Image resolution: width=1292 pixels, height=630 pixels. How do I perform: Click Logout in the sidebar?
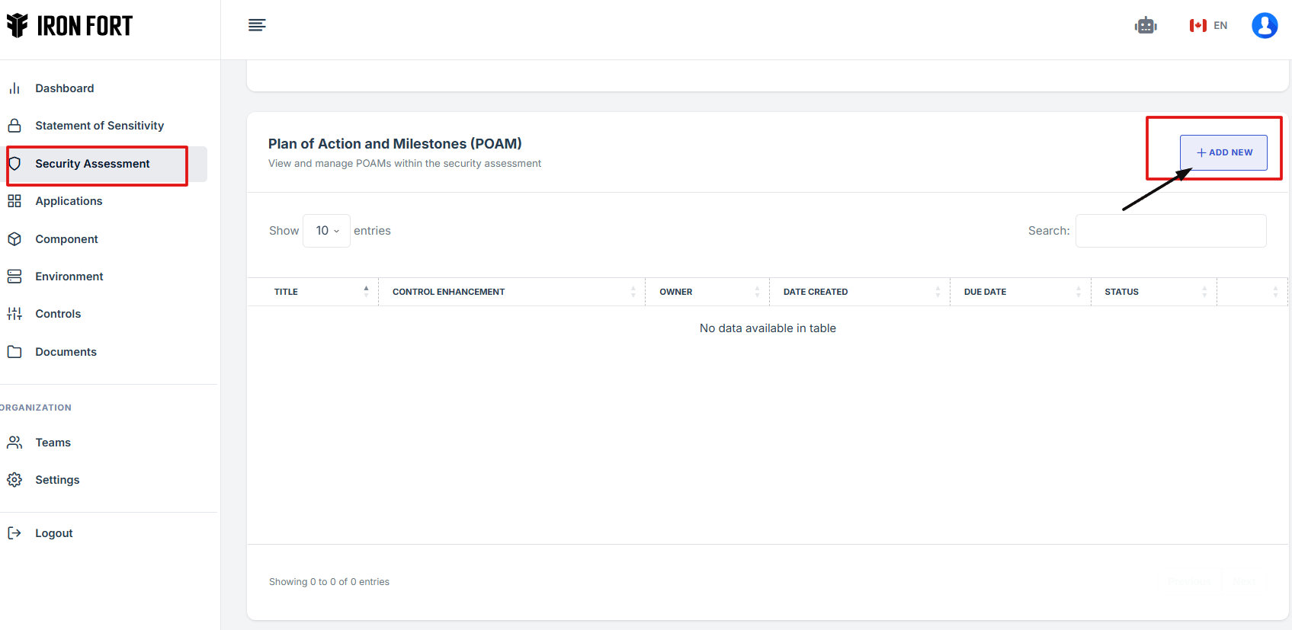(53, 533)
